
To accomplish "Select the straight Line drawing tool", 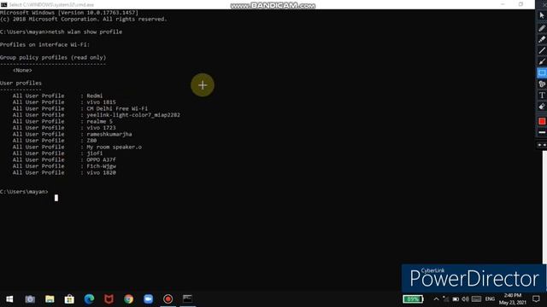I will pos(542,50).
